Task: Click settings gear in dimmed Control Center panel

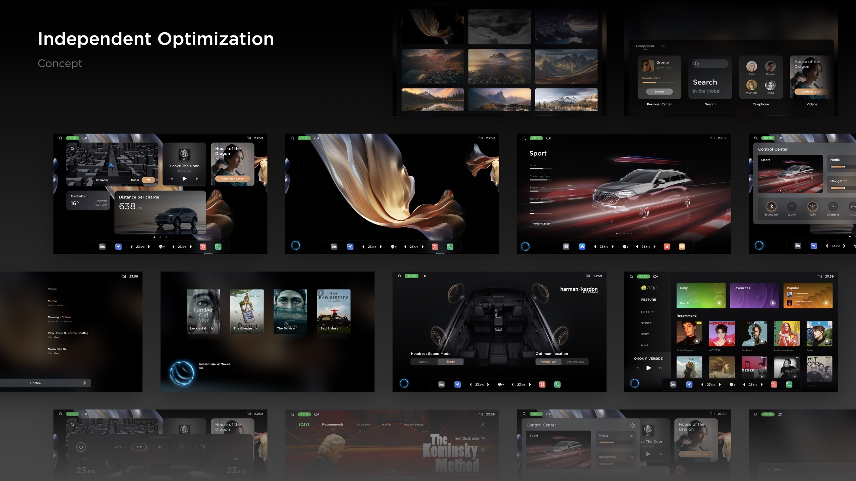Action: point(632,425)
